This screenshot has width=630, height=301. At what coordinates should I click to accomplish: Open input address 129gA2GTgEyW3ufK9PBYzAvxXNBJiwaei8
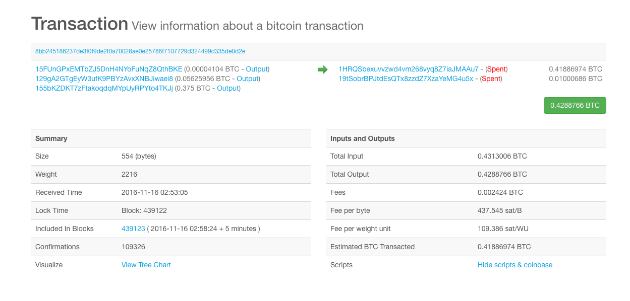104,79
